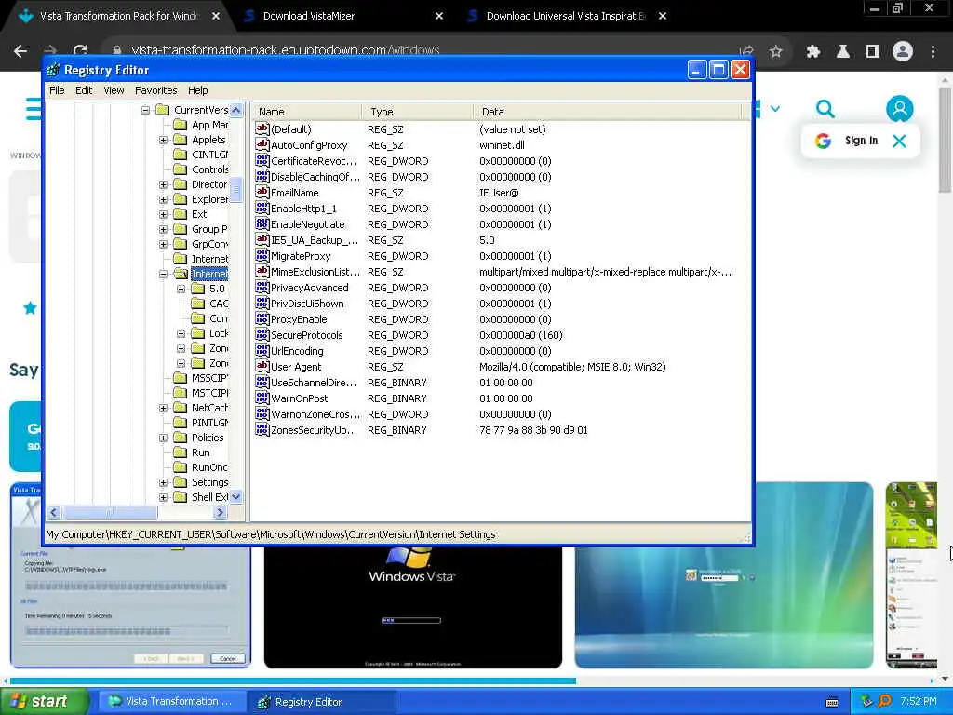Click the Data column header

[x=607, y=112]
